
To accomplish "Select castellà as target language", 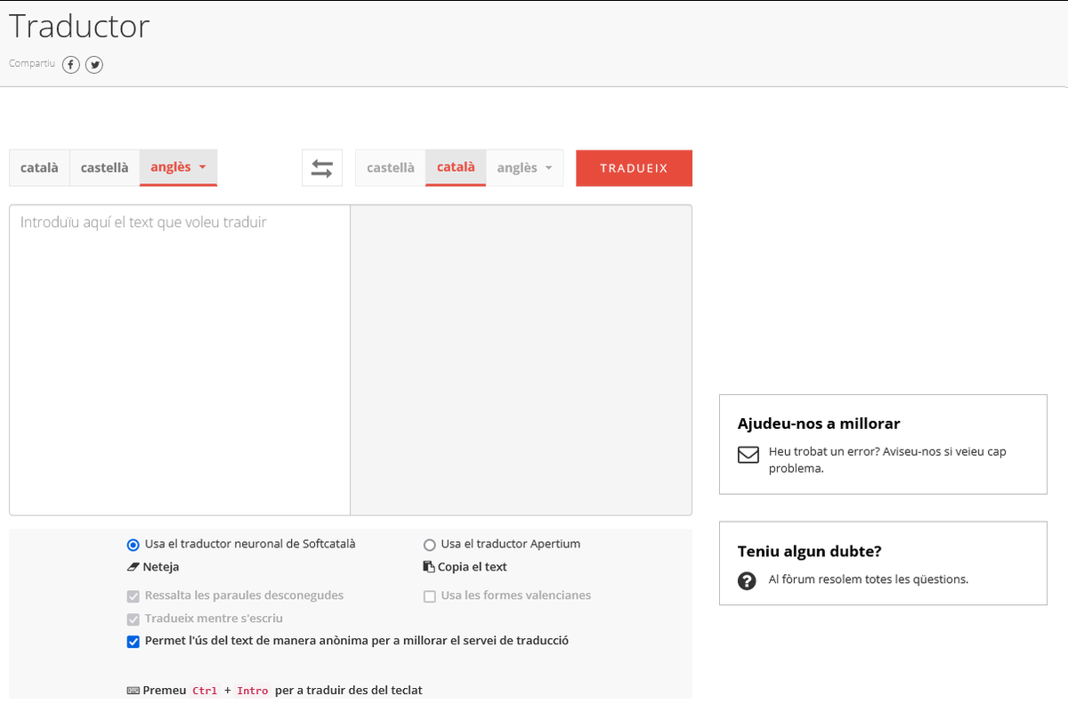I will (391, 167).
